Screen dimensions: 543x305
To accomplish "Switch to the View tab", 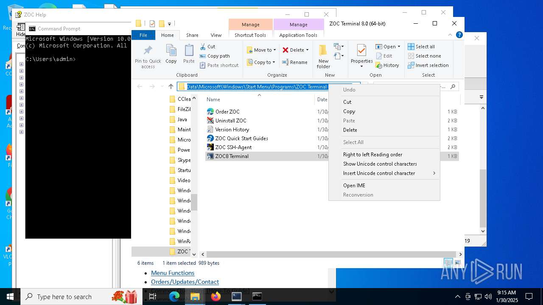I will (216, 35).
